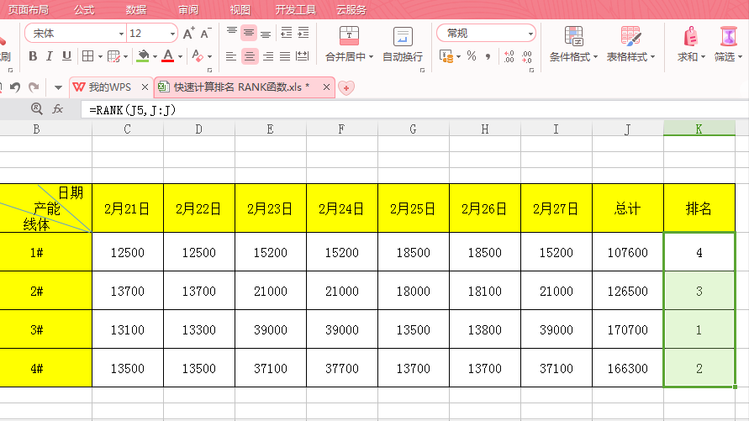Increase indent of the cell
Image resolution: width=749 pixels, height=421 pixels.
coord(303,33)
